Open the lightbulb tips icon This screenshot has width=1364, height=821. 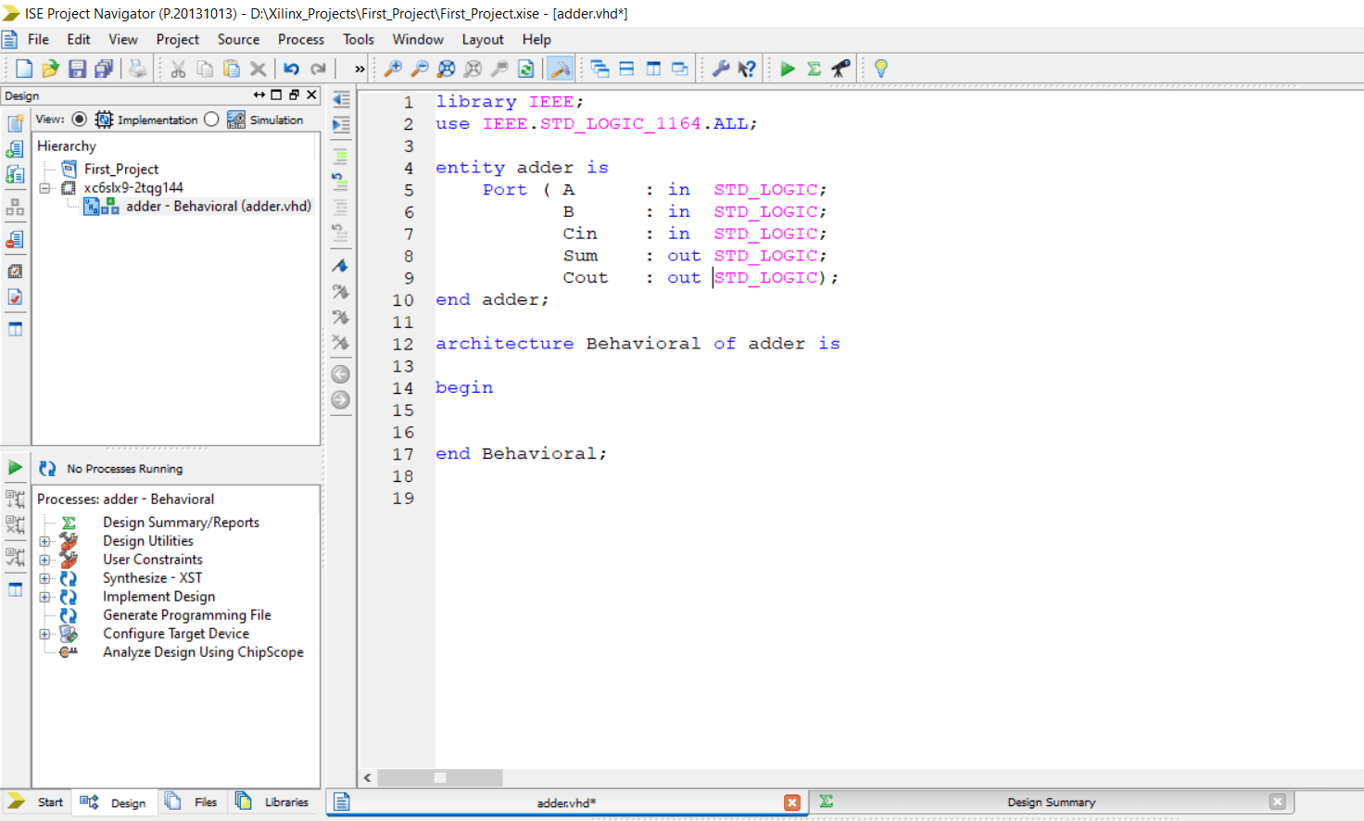[880, 69]
